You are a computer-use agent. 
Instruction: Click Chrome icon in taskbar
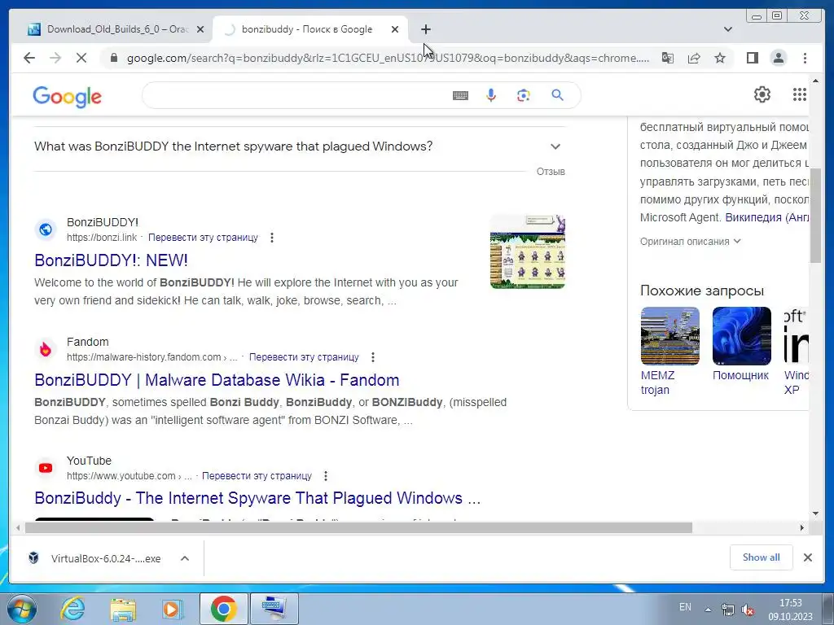click(x=223, y=609)
